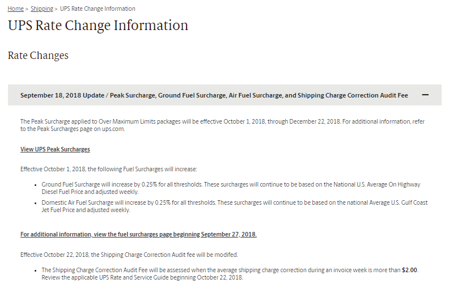Screen dimensions: 449x296
Task: Click the Peak Surcharge Over Maximum Limits paragraph
Action: pos(222,125)
